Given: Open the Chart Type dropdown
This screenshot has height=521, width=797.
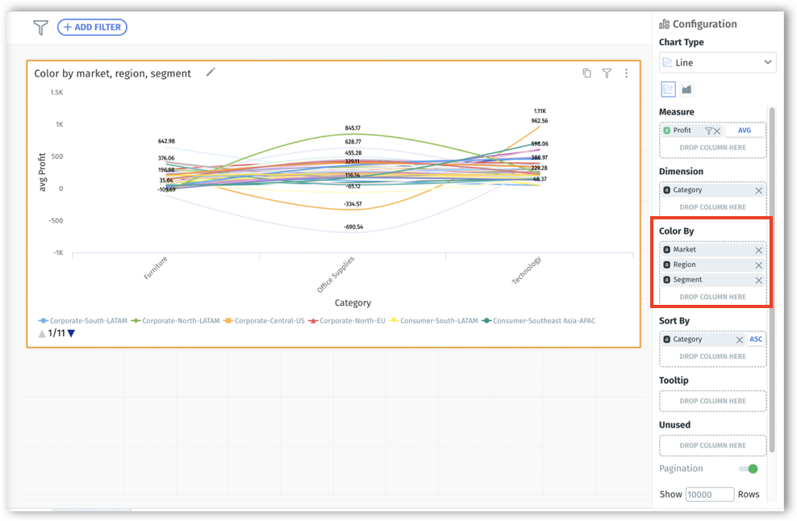Looking at the screenshot, I should (x=717, y=62).
